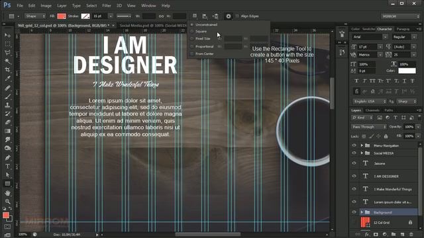Select the Eyedropper tool
The image size is (424, 238).
click(x=7, y=79)
